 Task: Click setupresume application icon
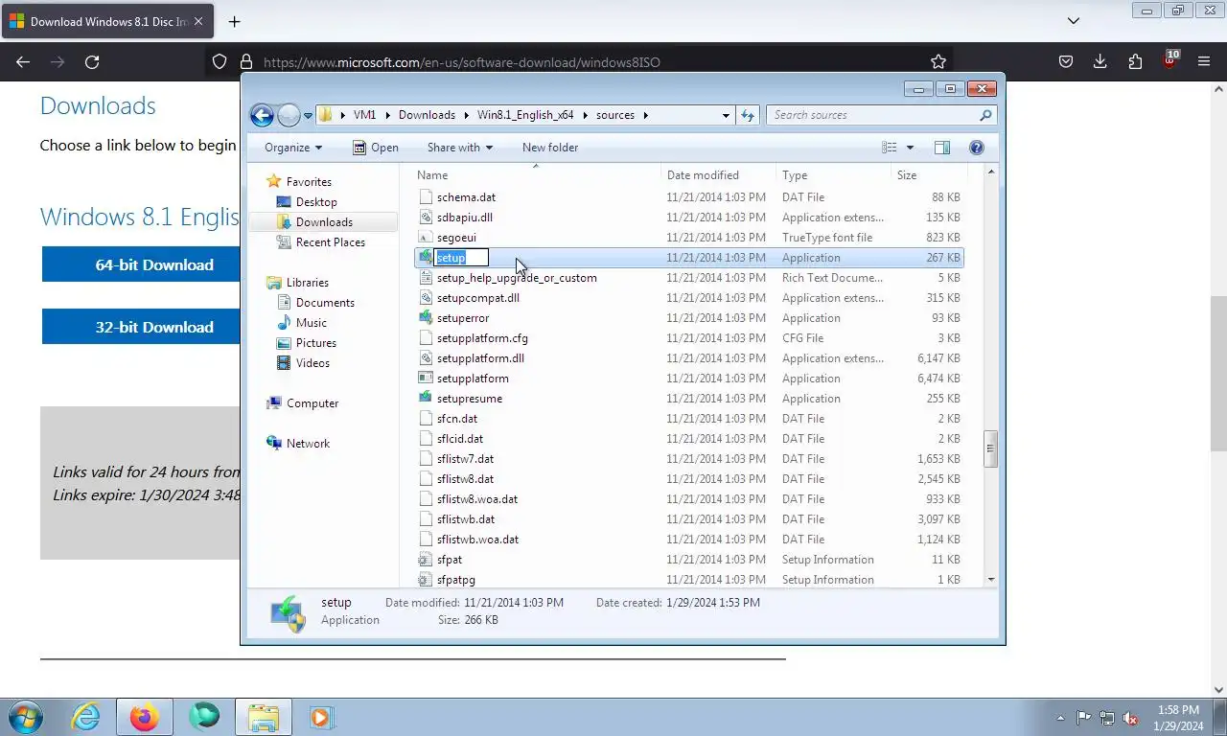(427, 399)
